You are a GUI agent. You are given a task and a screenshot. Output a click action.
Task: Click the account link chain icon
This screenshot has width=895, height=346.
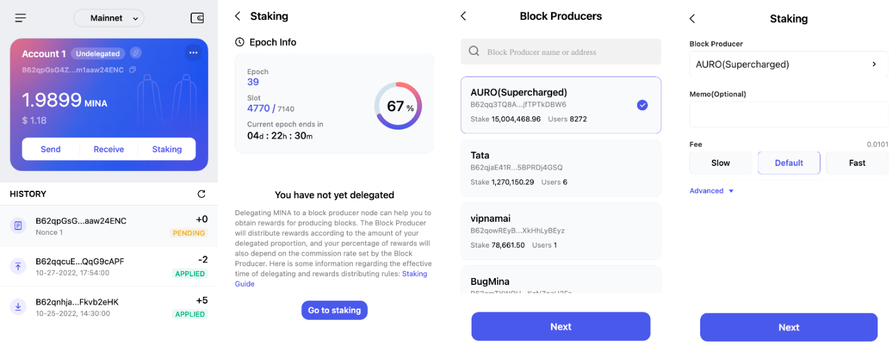click(x=136, y=53)
